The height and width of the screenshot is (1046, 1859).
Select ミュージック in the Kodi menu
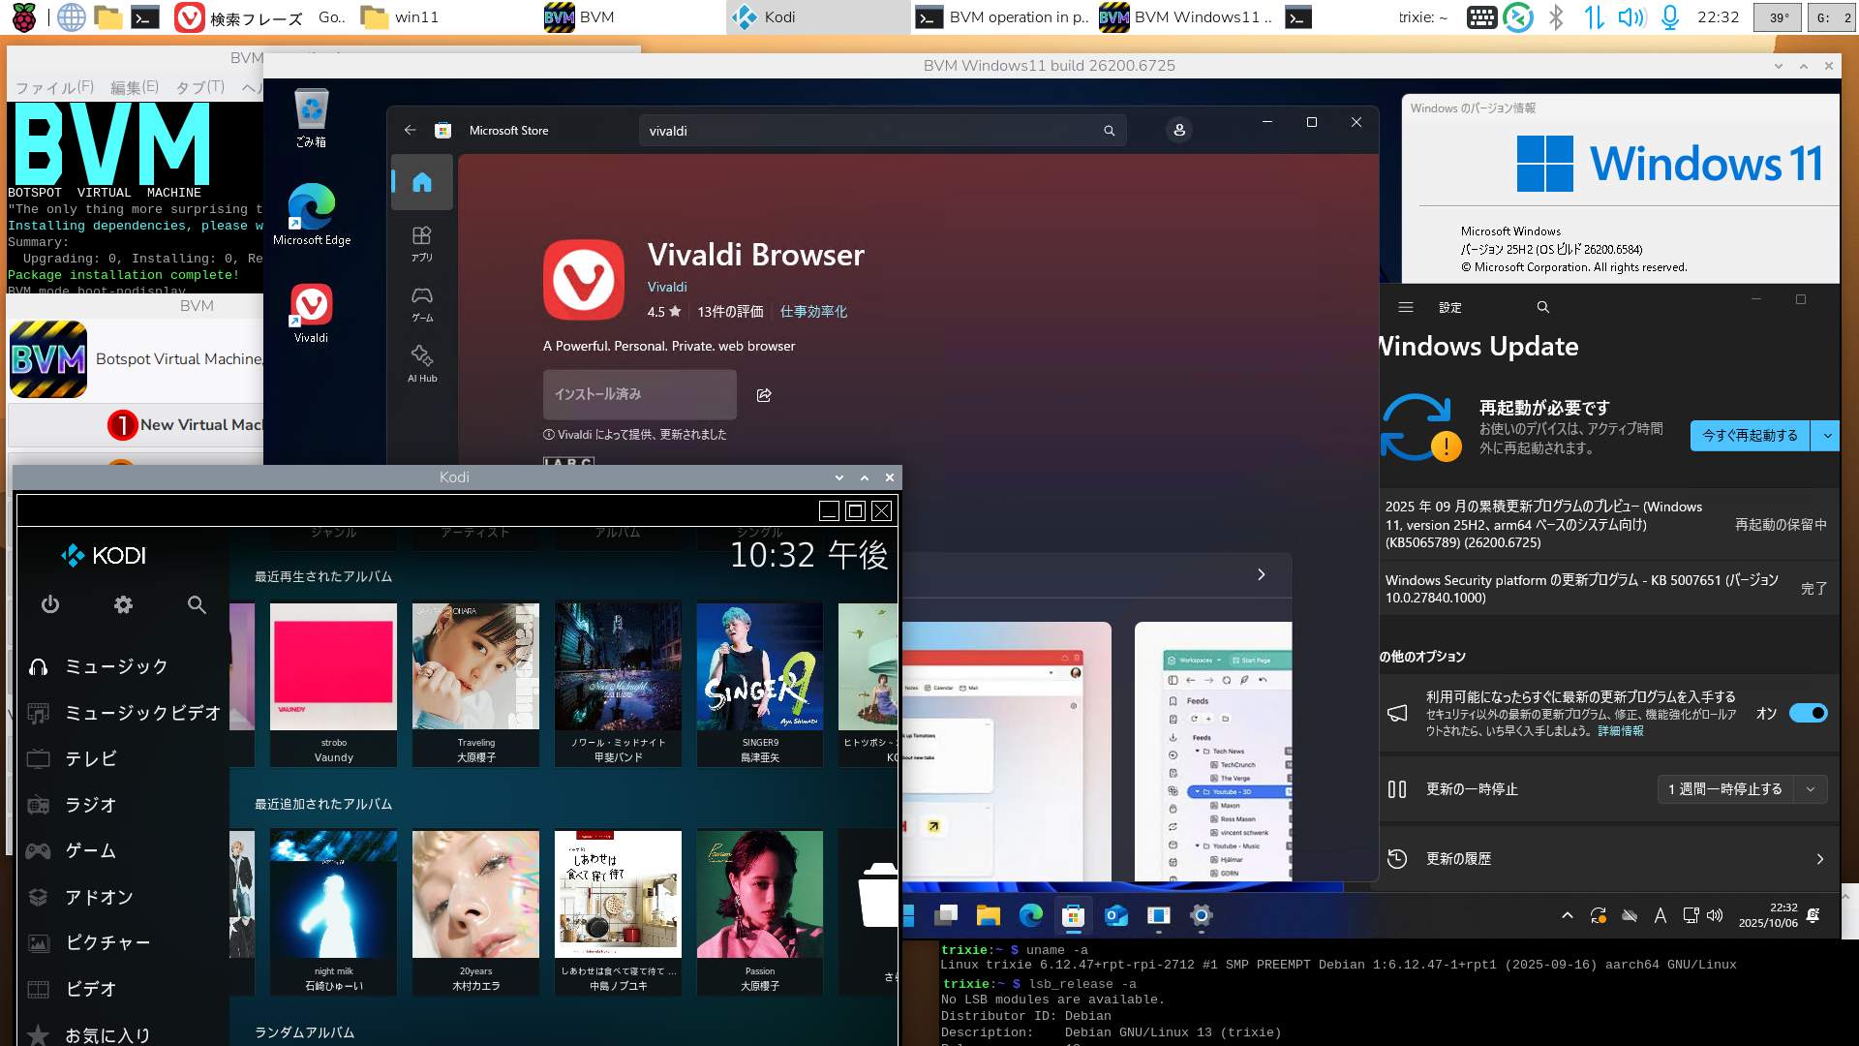pos(116,666)
